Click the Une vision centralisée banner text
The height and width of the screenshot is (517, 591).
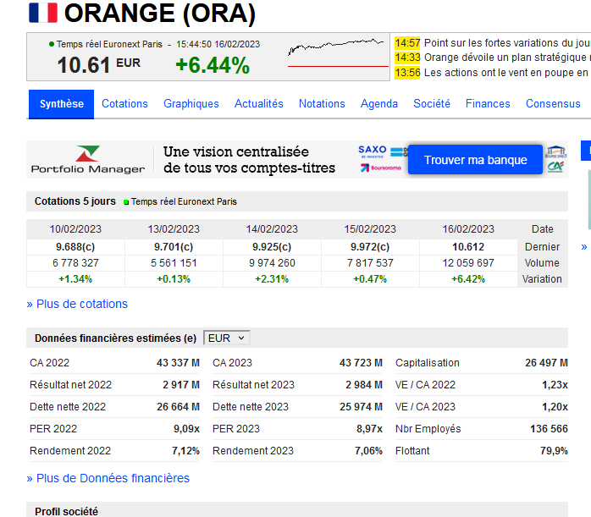point(249,160)
